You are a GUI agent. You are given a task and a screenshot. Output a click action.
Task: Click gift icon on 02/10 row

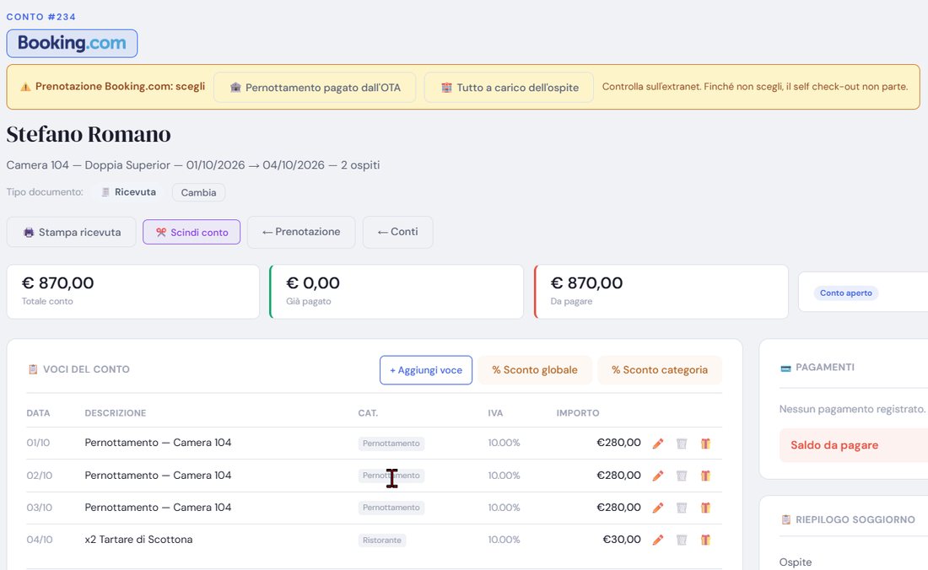point(705,476)
